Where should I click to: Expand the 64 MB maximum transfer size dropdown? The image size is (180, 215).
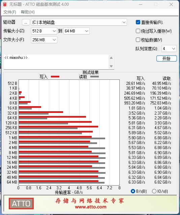click(x=77, y=31)
